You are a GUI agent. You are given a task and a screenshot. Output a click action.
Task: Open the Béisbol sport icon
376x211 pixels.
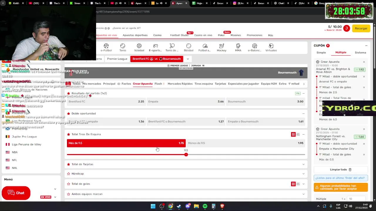[x=189, y=46]
